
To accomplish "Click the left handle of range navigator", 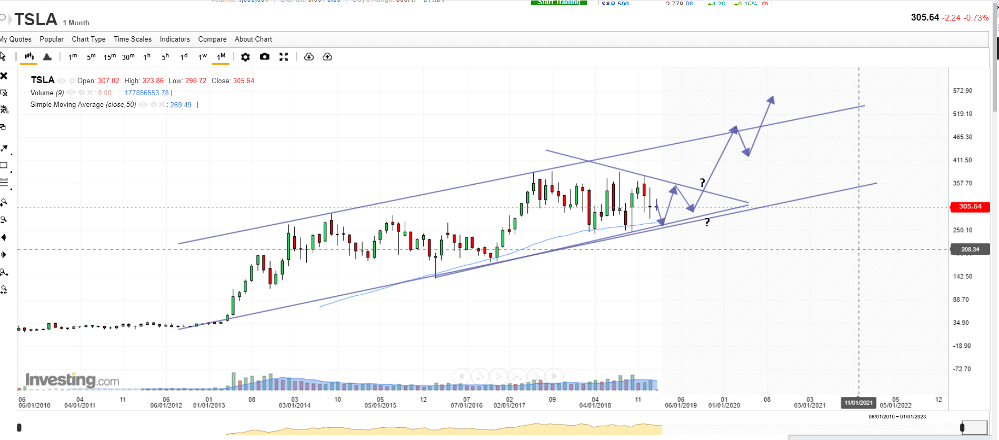I will coord(19,427).
